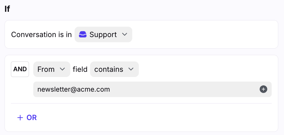Click the "OR" text label
Screen dimensions: 284x135
pos(32,117)
